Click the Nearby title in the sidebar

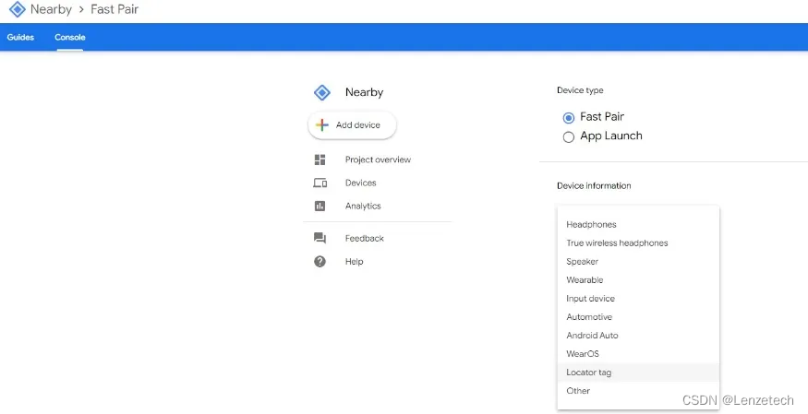coord(365,92)
